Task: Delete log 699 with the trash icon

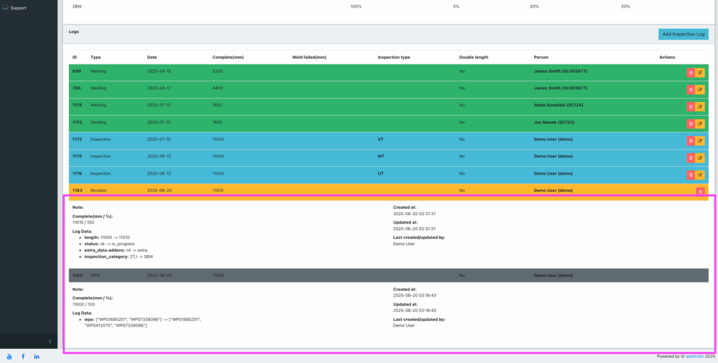Action: pos(691,73)
